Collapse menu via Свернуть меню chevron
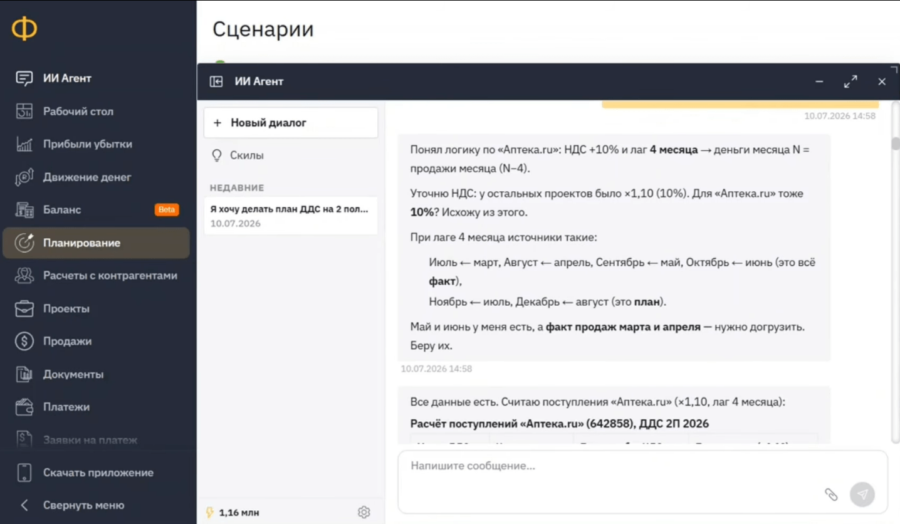This screenshot has height=524, width=900. click(24, 505)
